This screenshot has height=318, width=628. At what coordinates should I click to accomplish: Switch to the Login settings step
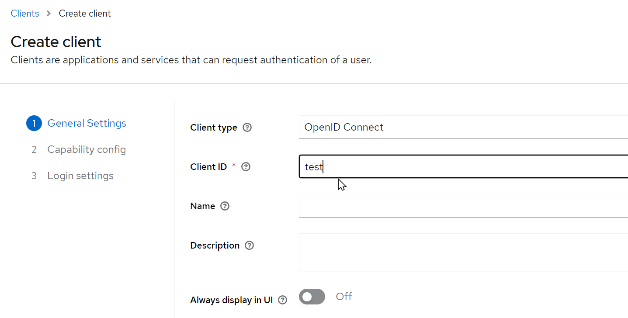(x=80, y=176)
